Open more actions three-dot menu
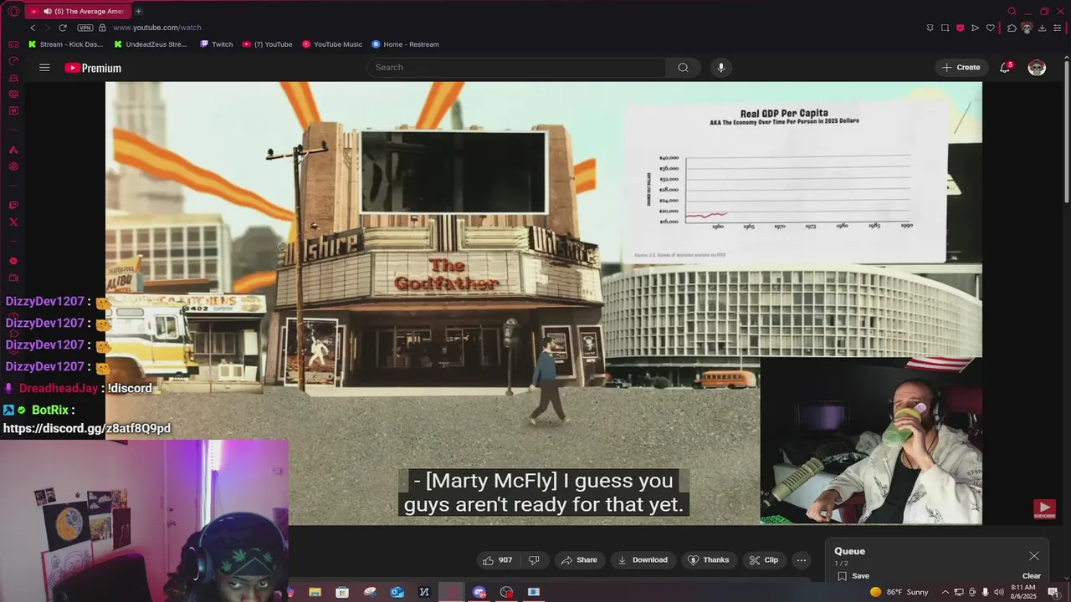Image resolution: width=1071 pixels, height=602 pixels. point(801,560)
